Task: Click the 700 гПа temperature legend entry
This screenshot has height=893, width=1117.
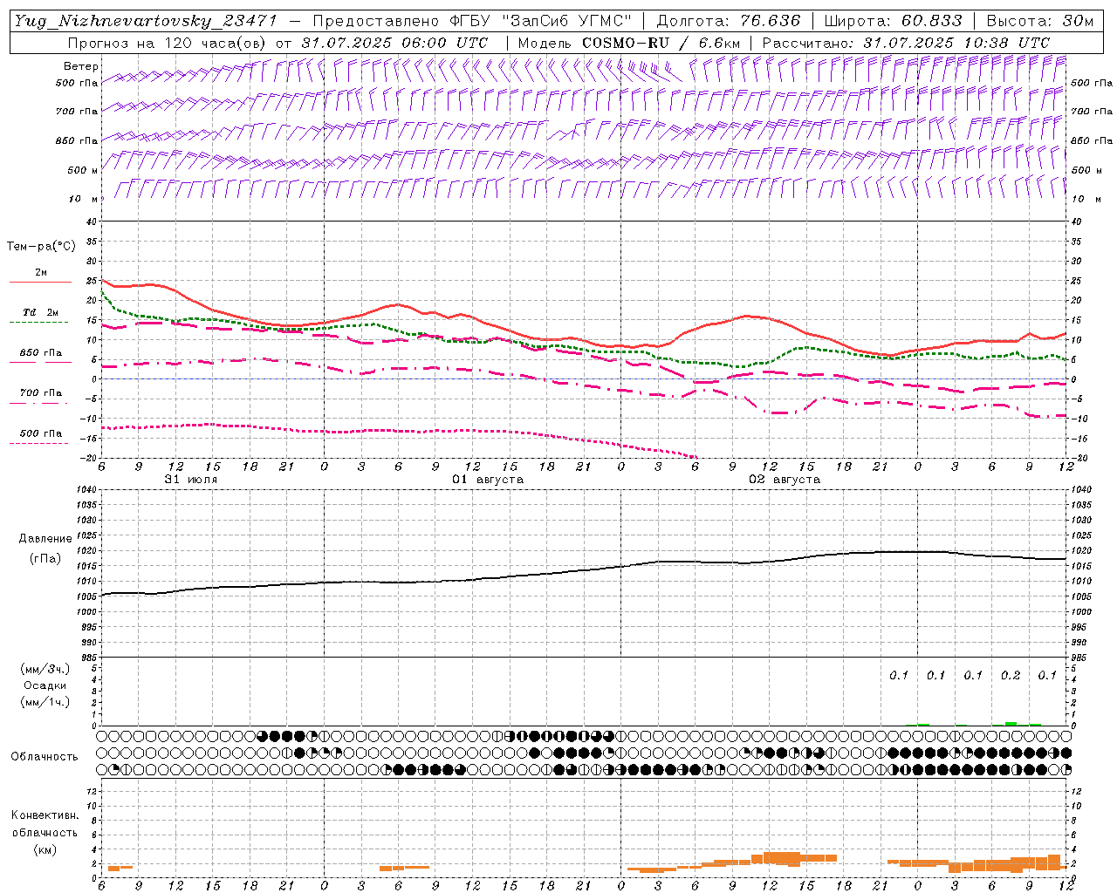Action: (40, 393)
